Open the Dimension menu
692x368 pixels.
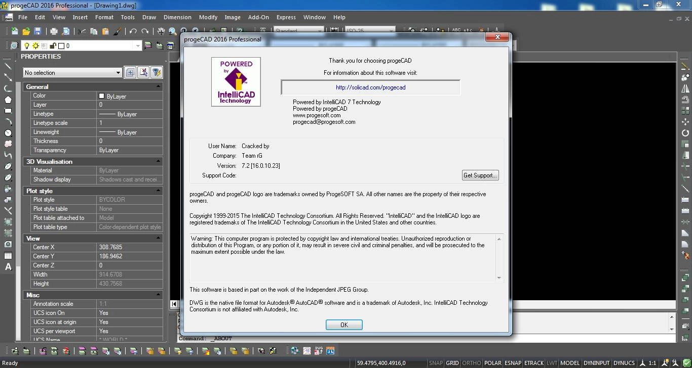[x=177, y=17]
